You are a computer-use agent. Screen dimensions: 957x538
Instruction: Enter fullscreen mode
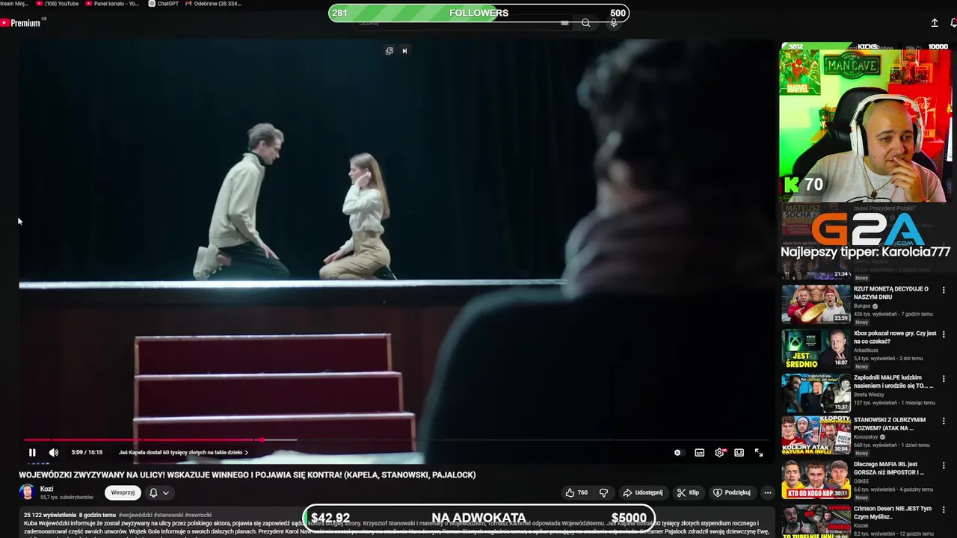pyautogui.click(x=759, y=452)
